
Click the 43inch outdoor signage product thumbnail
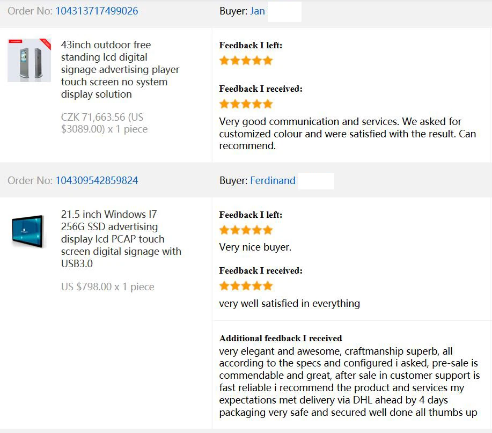tap(29, 60)
